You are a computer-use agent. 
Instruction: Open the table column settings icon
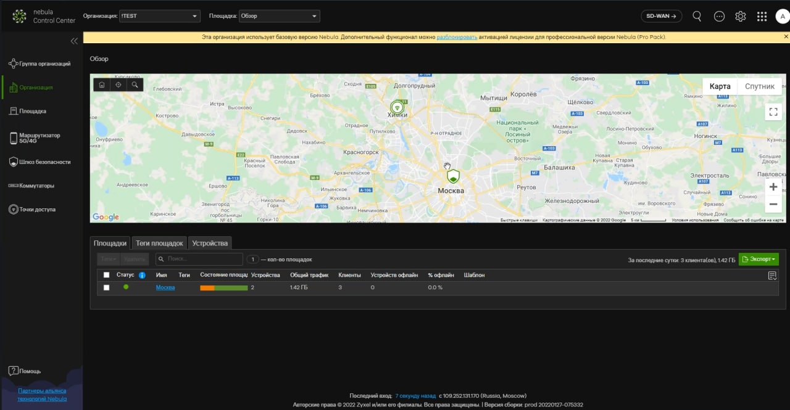(772, 276)
